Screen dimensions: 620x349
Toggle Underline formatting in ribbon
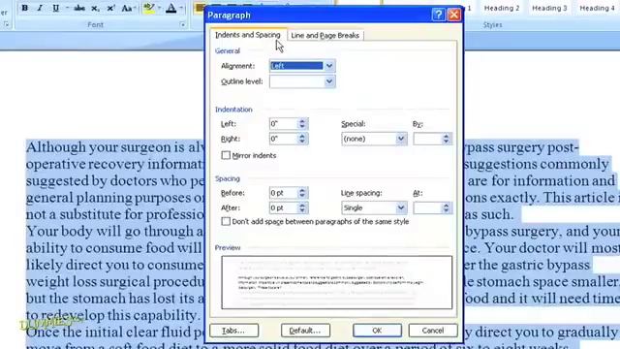click(x=55, y=8)
